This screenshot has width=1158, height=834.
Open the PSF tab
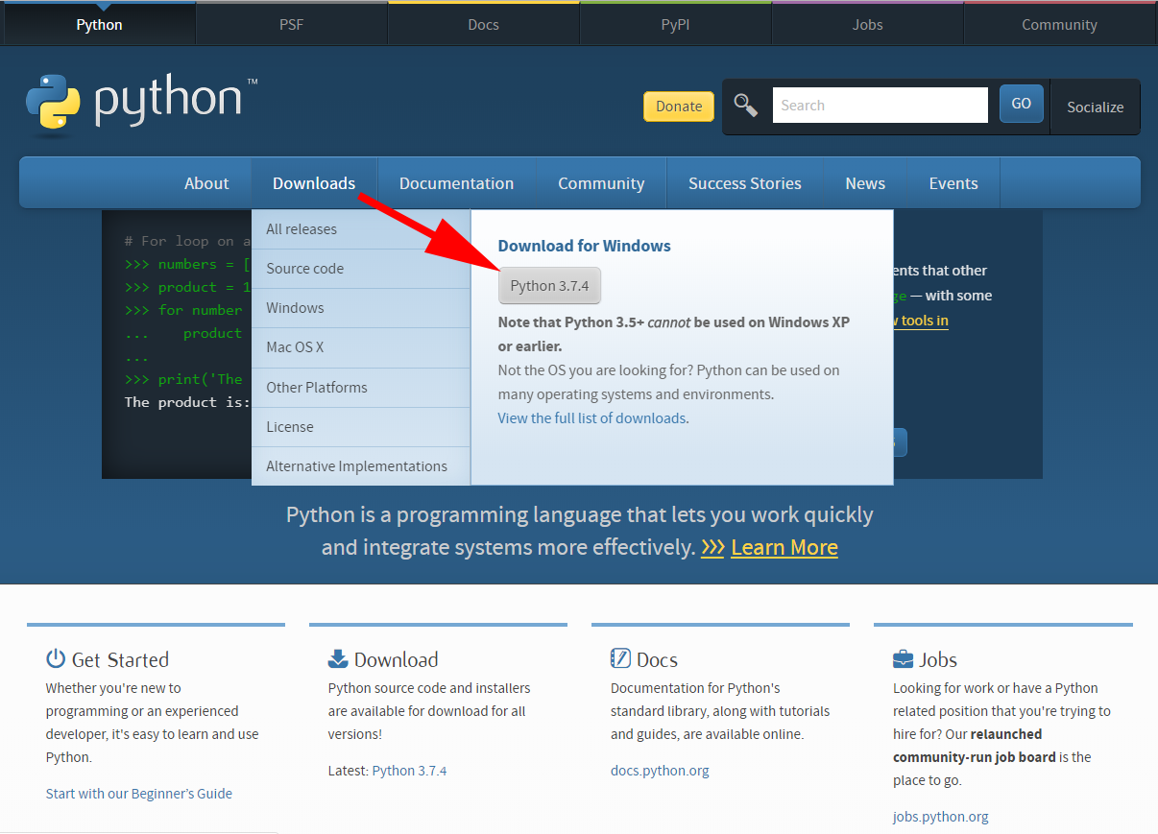click(x=292, y=24)
